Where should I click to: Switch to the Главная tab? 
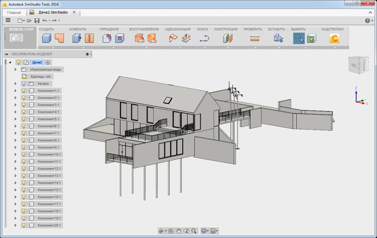(x=14, y=12)
